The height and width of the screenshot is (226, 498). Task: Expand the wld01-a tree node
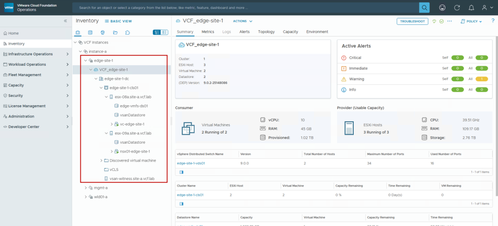click(86, 197)
